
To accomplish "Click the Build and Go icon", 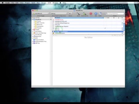I will 85,14.
